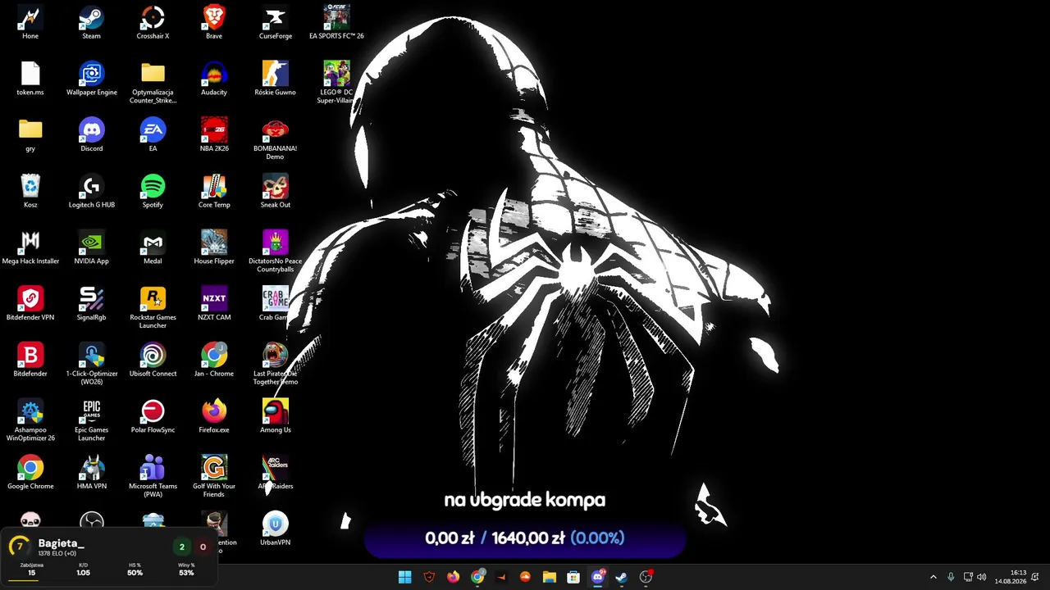
Task: Open File Explorer from the taskbar
Action: click(550, 577)
